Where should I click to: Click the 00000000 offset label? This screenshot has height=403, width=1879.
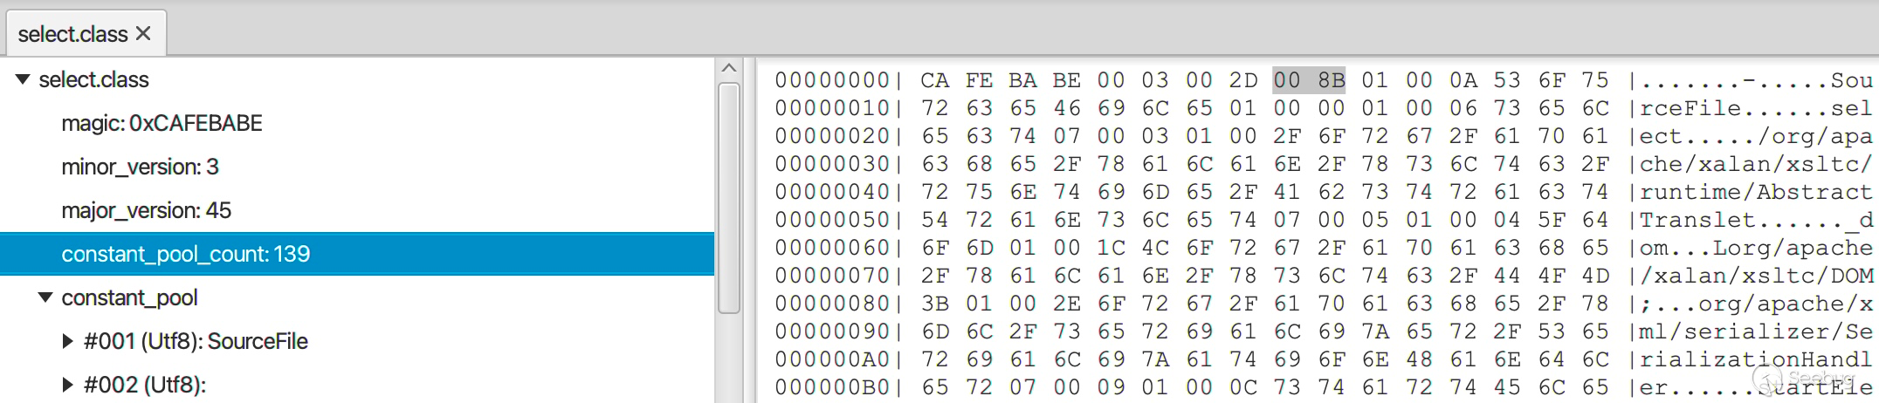[x=832, y=80]
